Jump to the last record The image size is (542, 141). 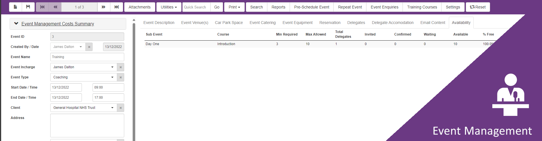[117, 7]
